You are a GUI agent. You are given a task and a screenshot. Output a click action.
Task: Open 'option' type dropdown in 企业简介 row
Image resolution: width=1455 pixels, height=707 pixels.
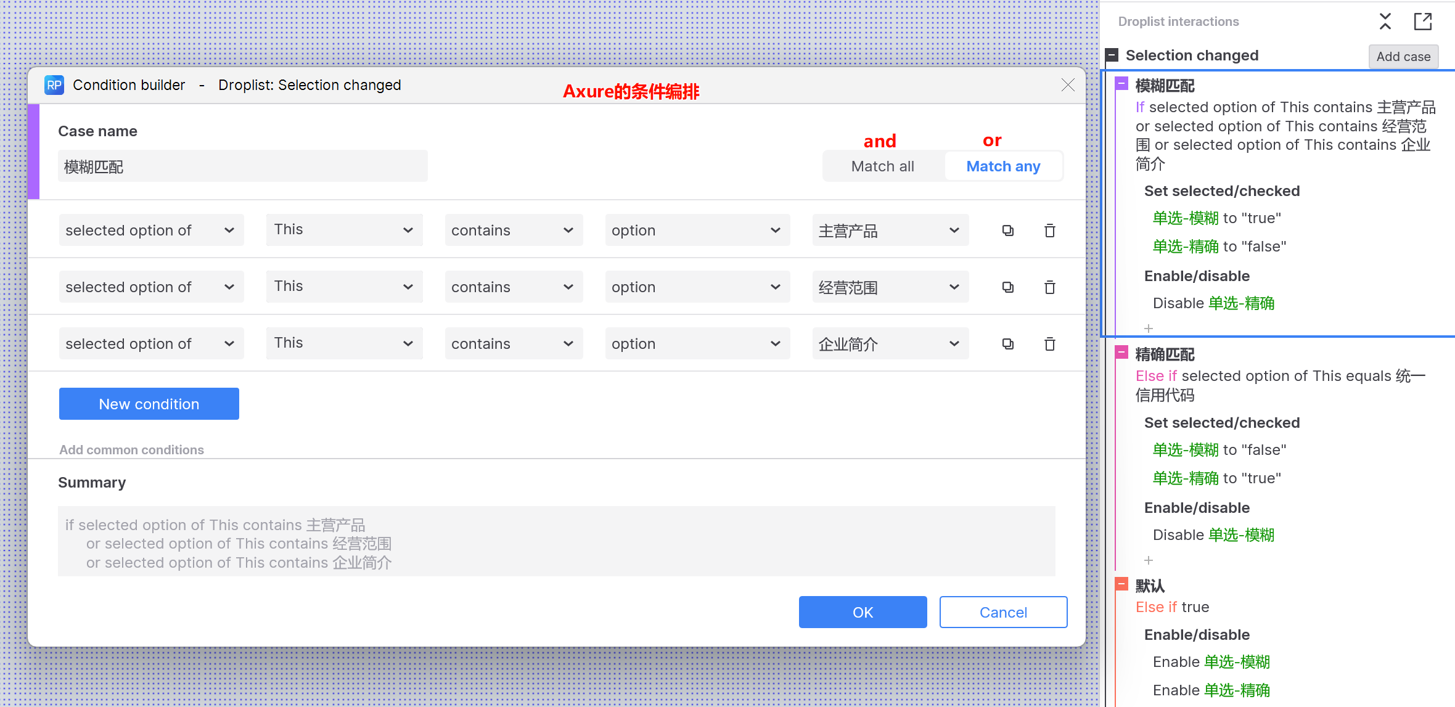click(x=698, y=343)
